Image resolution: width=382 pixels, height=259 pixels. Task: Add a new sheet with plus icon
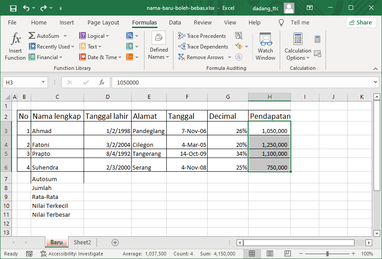coord(115,243)
